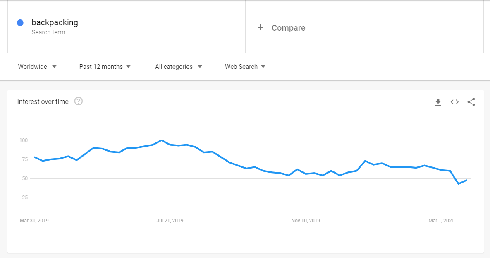Open the Interest over time help tooltip
490x258 pixels.
pyautogui.click(x=79, y=101)
